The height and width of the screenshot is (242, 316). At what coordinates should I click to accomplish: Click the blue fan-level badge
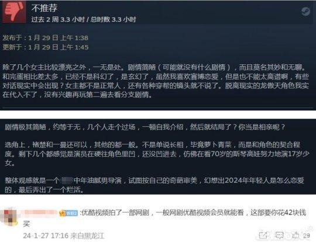[72, 213]
